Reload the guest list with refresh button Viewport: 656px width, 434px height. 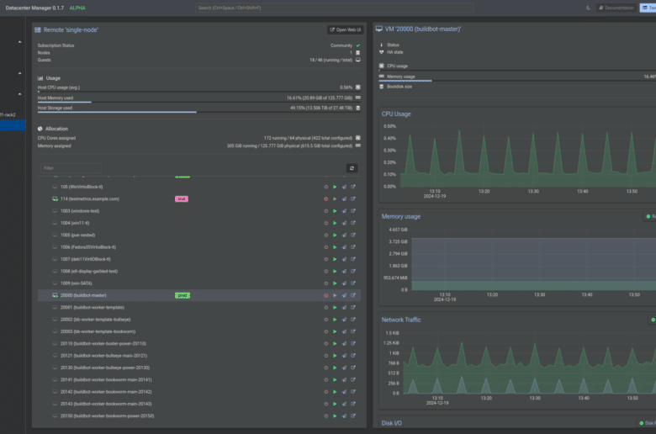(352, 168)
